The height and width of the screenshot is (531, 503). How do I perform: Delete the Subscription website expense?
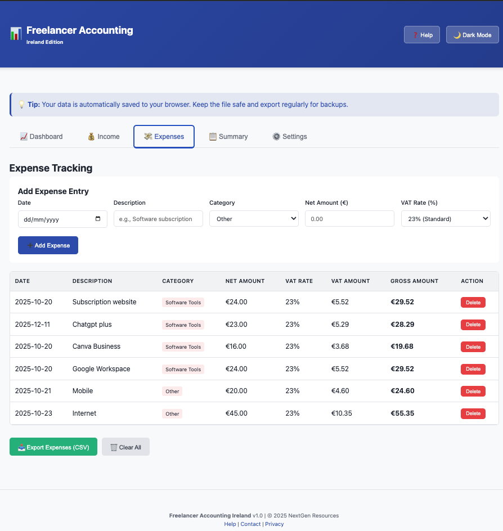473,303
